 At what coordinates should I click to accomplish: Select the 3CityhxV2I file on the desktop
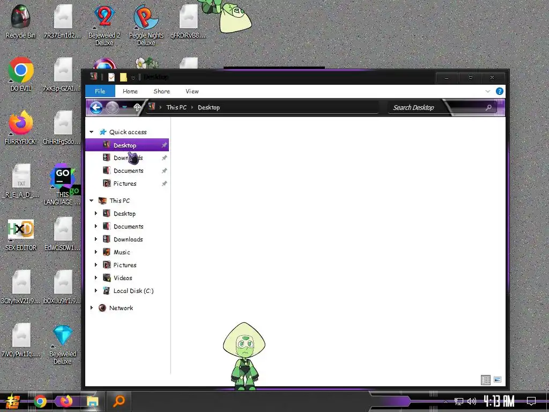tap(21, 286)
